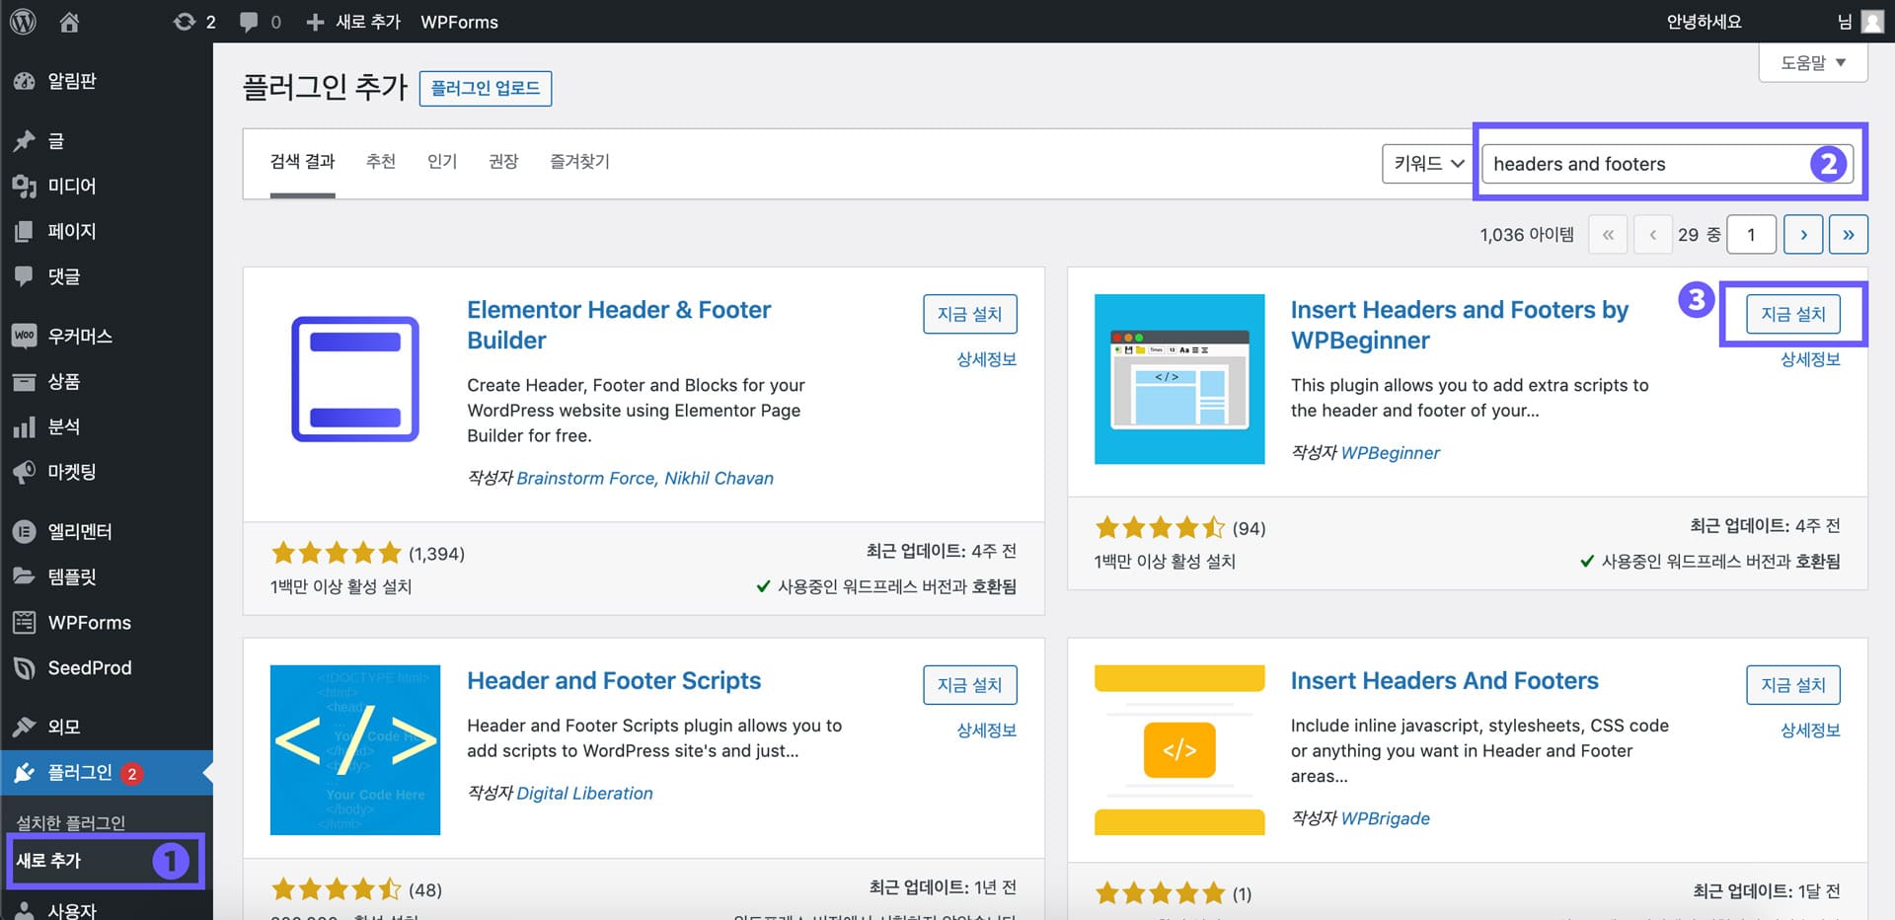Visit site via home icon
1895x920 pixels.
pos(69,22)
